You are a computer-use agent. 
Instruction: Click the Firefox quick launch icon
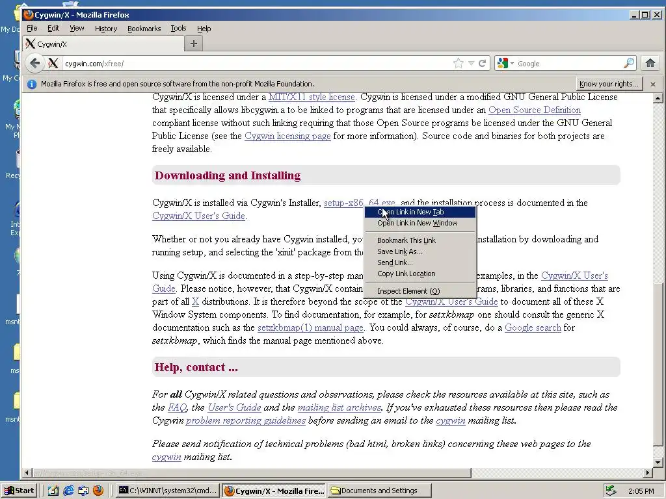(98, 491)
